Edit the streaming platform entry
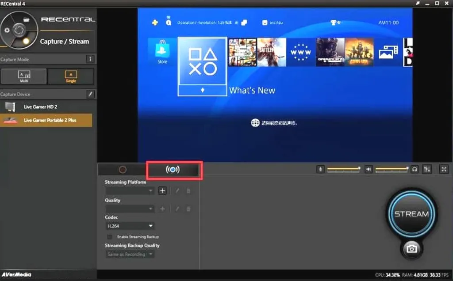This screenshot has height=281, width=453. pyautogui.click(x=177, y=191)
